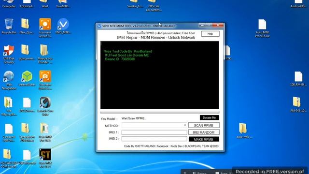The image size is (309, 174).
Task: Expand the METHOD dropdown list
Action: tap(184, 125)
